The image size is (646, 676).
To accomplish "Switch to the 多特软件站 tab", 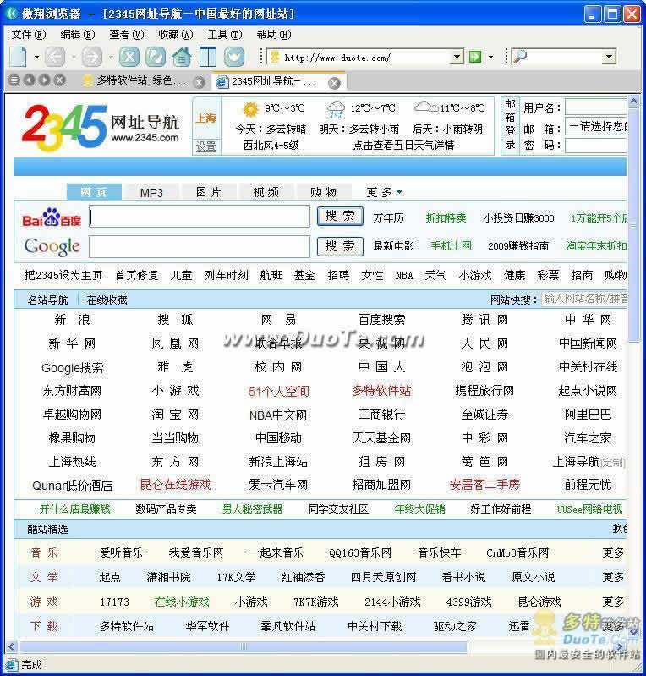I will click(135, 81).
